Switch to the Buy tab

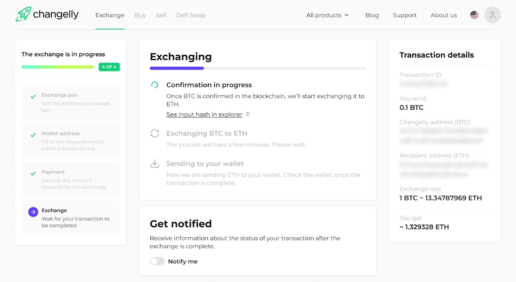(x=140, y=15)
